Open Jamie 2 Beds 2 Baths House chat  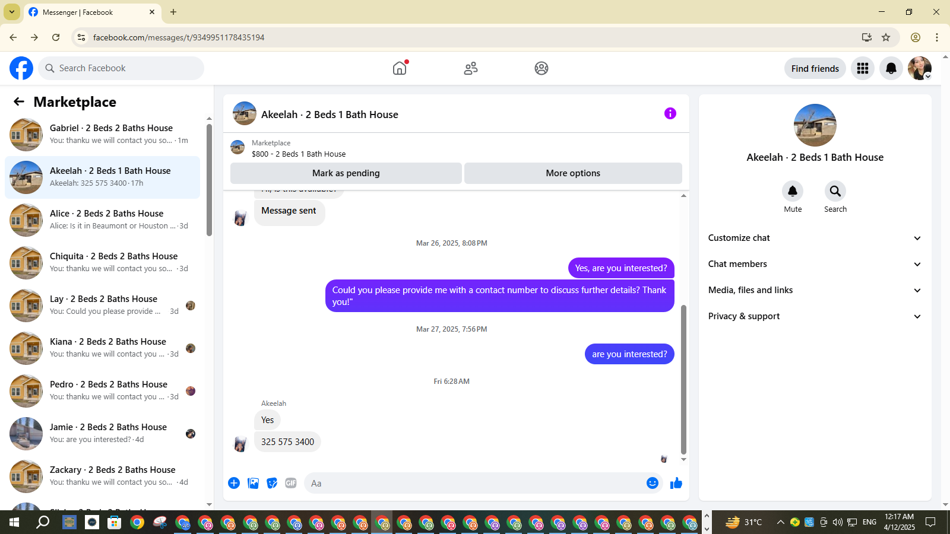tap(102, 434)
